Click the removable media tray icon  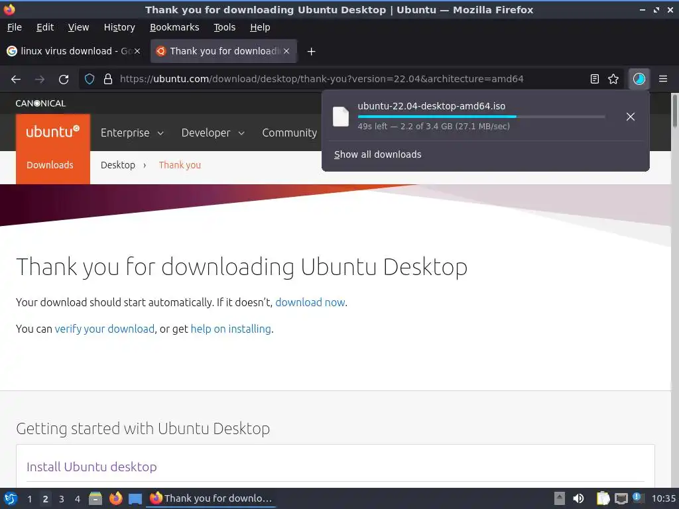click(x=560, y=498)
